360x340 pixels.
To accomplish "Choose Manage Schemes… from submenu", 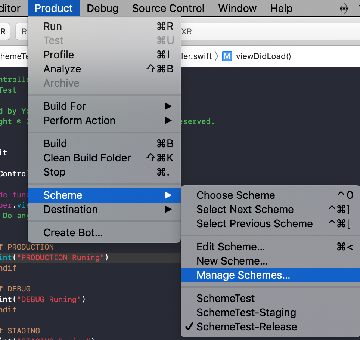I will [x=243, y=275].
